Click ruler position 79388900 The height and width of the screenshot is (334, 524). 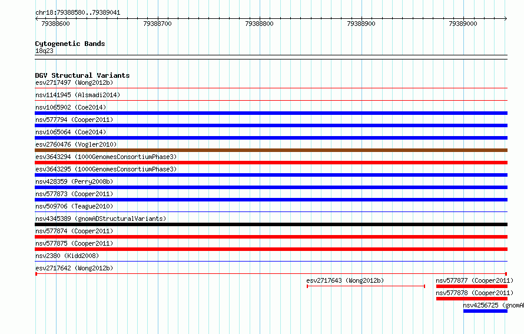pos(362,24)
